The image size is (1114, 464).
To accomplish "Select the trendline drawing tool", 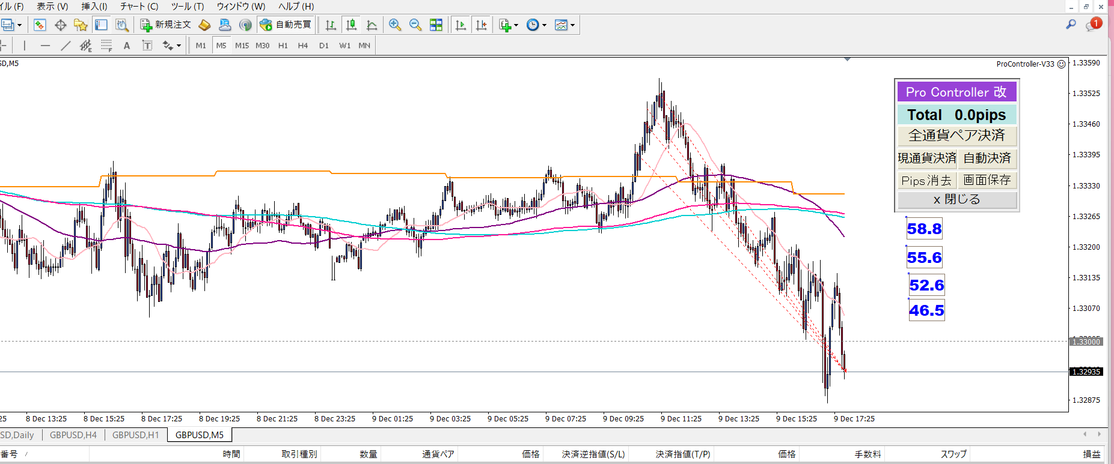I will pos(66,46).
